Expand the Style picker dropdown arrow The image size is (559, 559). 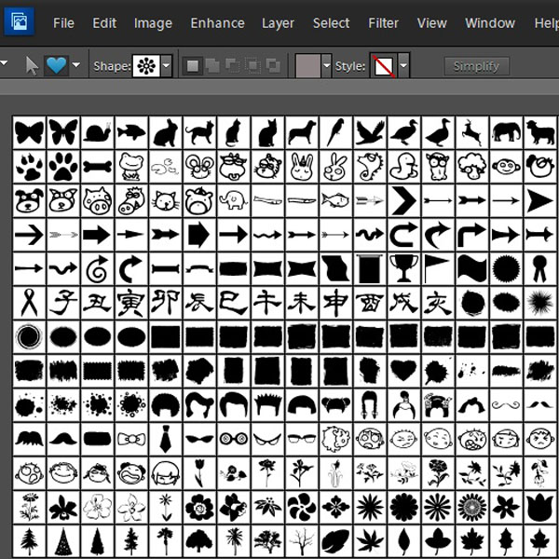pos(403,66)
